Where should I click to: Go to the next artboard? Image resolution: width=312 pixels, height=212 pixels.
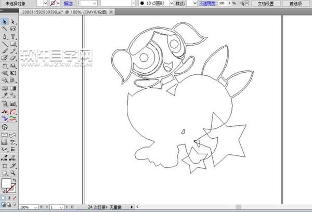click(67, 207)
